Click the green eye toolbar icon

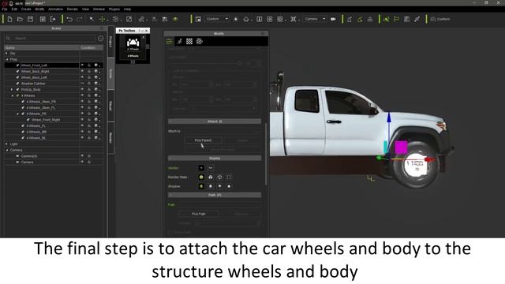[x=175, y=19]
